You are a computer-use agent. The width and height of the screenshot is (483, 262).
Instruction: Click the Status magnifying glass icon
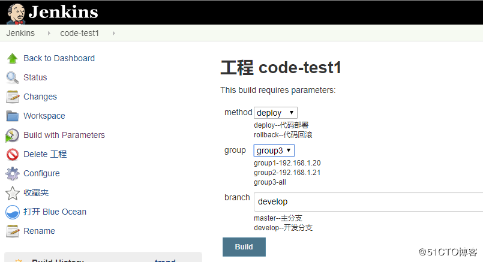click(x=13, y=77)
